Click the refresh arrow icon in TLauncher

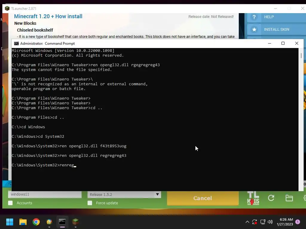tap(271, 198)
